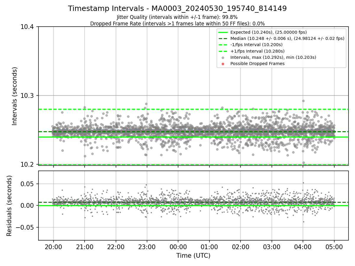Click the 'Jitter Quality' subtitle line
This screenshot has height=266, width=355.
click(177, 17)
